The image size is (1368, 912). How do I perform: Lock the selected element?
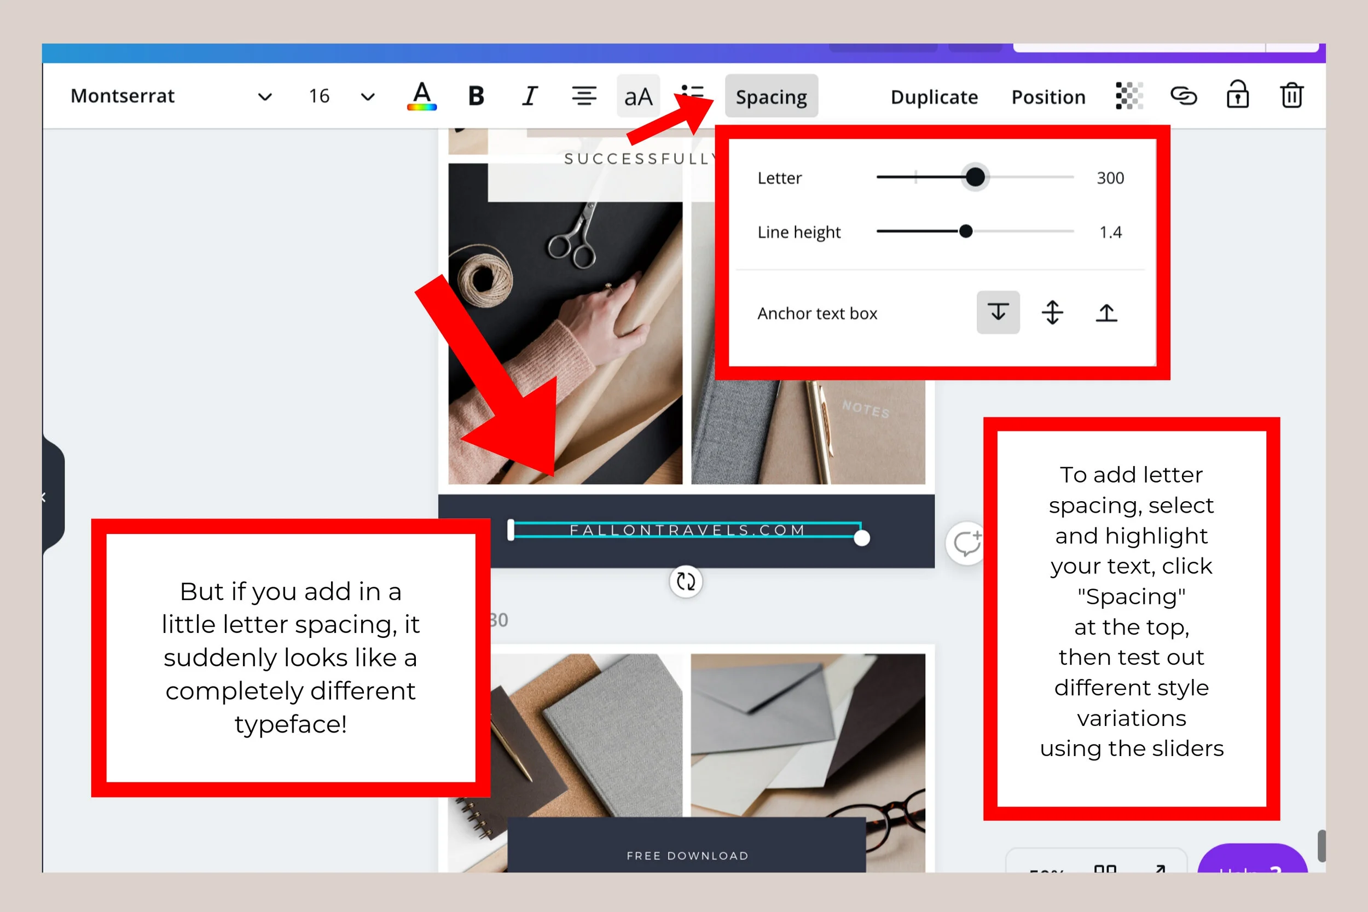(x=1238, y=96)
